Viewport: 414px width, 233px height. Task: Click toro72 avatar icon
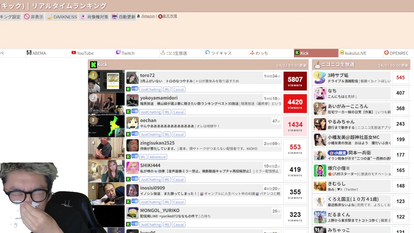point(132,78)
